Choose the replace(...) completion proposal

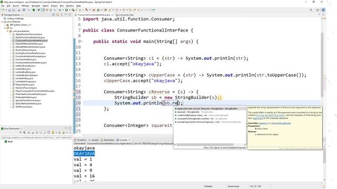click(210, 109)
